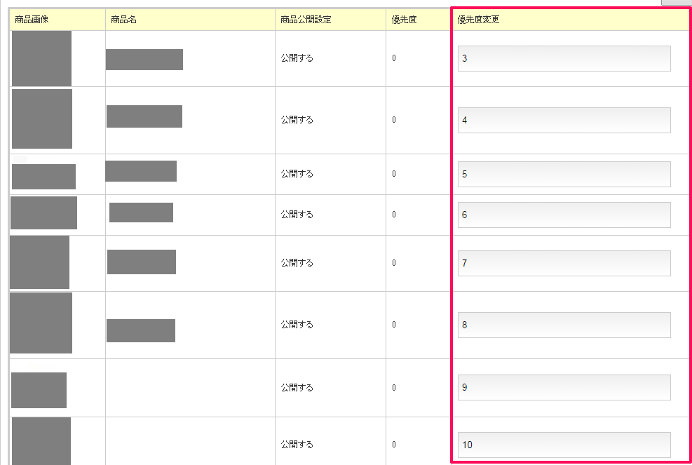This screenshot has width=692, height=465.
Task: Click the second row's product name
Action: tap(144, 116)
